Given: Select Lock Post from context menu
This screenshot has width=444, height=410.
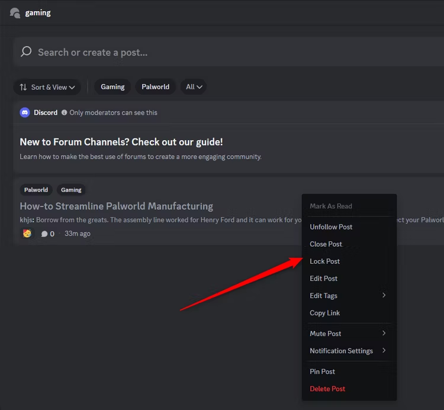Looking at the screenshot, I should tap(348, 261).
